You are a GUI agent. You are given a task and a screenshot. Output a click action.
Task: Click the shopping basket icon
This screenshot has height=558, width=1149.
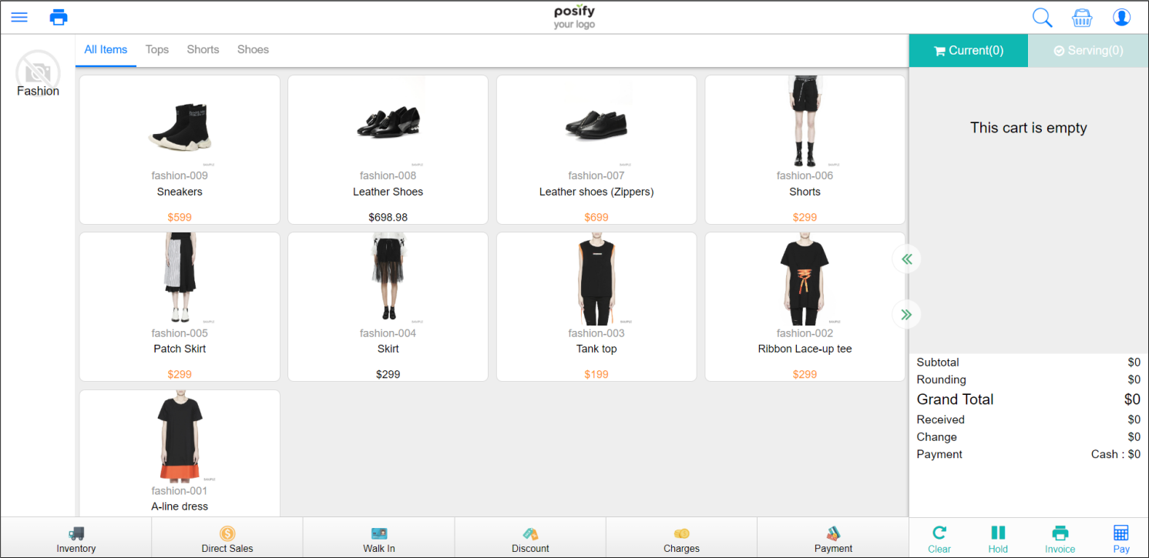coord(1082,18)
